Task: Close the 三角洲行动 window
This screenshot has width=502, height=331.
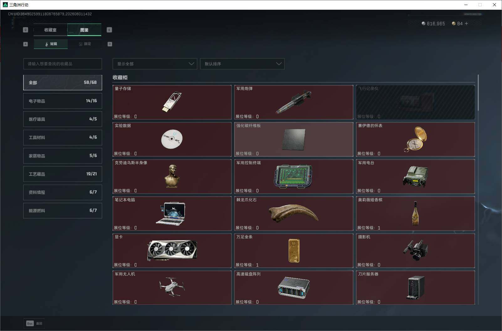Action: (494, 5)
